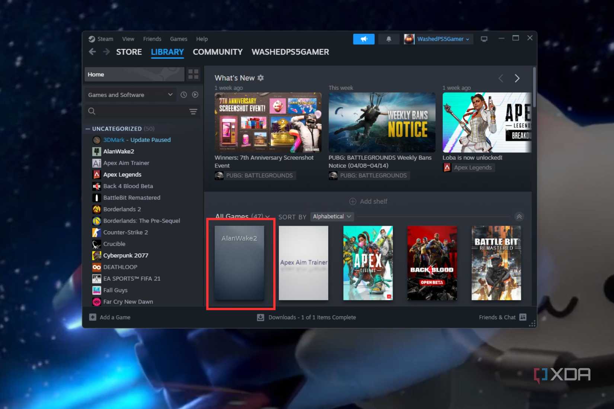Collapse the Uncategorized section
This screenshot has width=614, height=409.
(x=88, y=129)
